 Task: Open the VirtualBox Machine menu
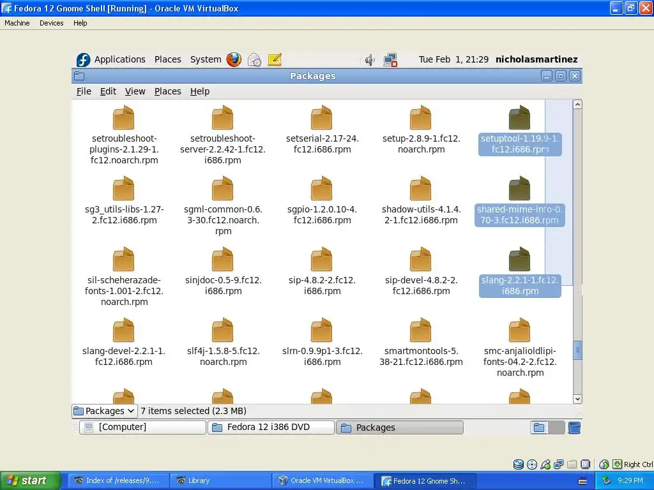point(17,23)
